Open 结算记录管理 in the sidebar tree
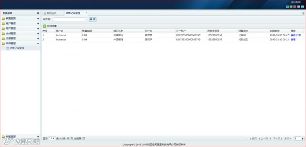 point(17,48)
